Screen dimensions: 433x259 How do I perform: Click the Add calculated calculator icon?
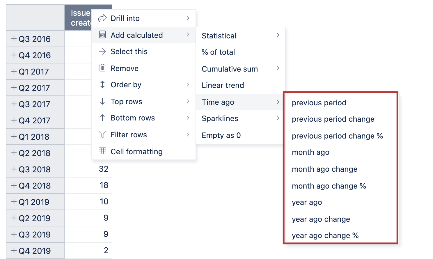(x=102, y=35)
